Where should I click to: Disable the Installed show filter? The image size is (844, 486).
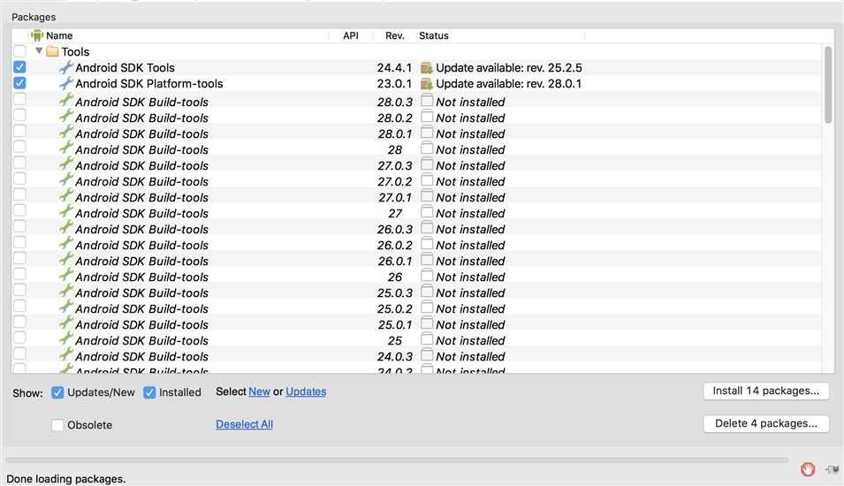[x=149, y=392]
